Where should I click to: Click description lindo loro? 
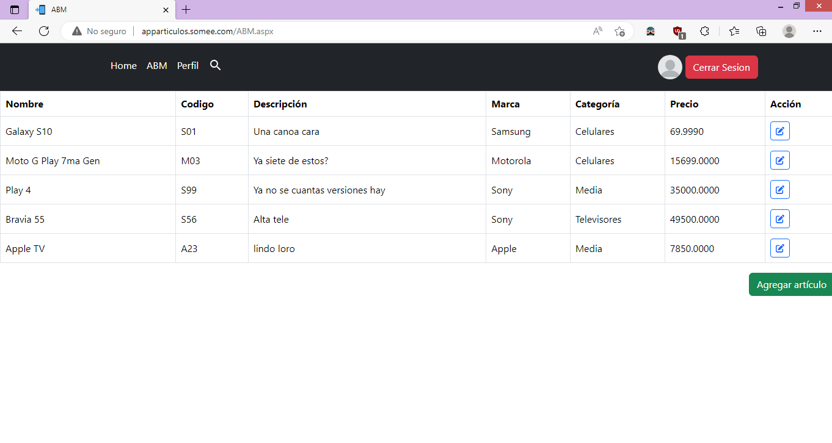274,248
